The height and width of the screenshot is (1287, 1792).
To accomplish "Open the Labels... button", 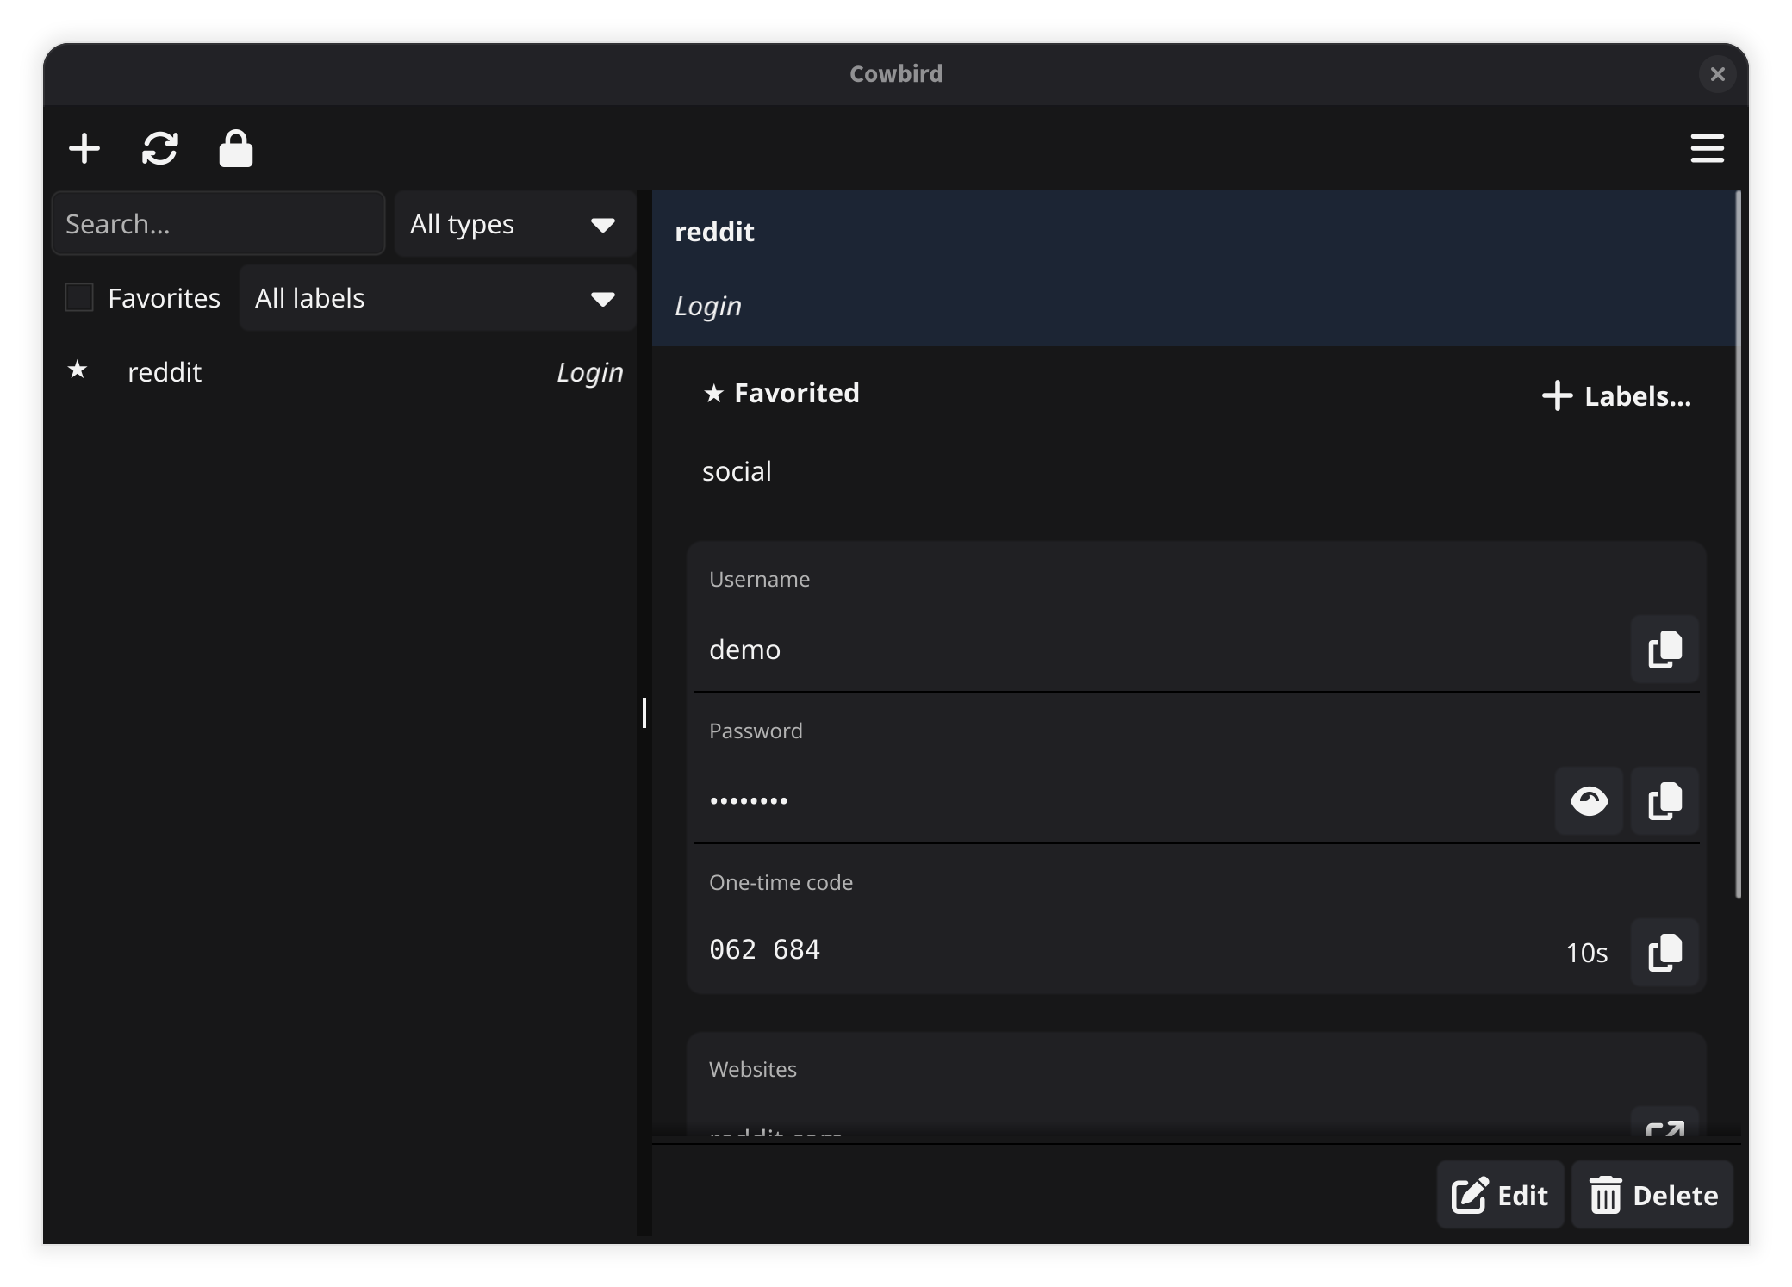I will [1616, 396].
